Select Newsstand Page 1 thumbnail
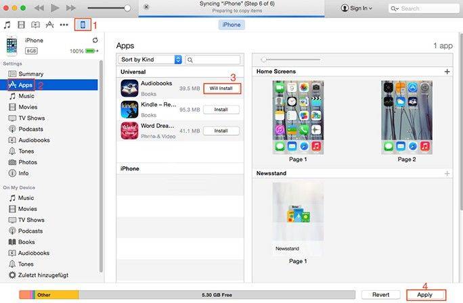The width and height of the screenshot is (463, 303). (298, 219)
